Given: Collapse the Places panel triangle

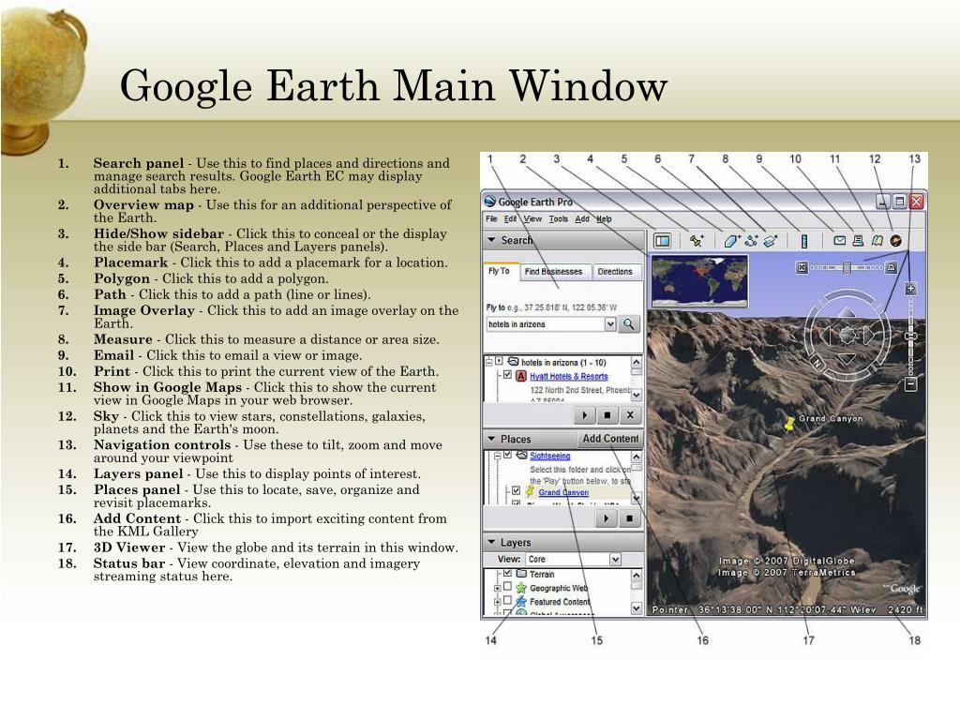Looking at the screenshot, I should pyautogui.click(x=491, y=439).
